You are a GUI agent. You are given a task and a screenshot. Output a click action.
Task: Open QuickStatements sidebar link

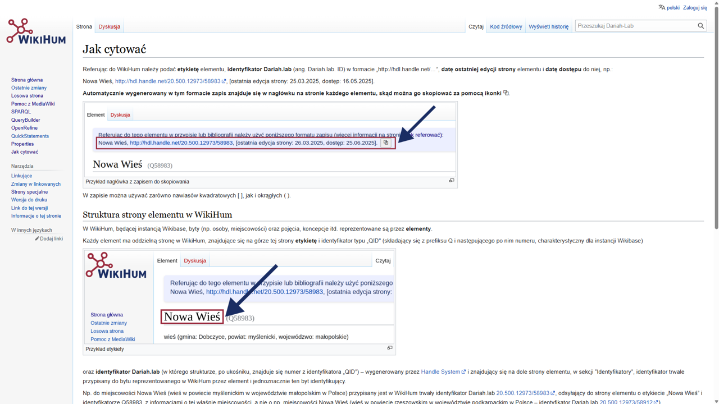(30, 136)
